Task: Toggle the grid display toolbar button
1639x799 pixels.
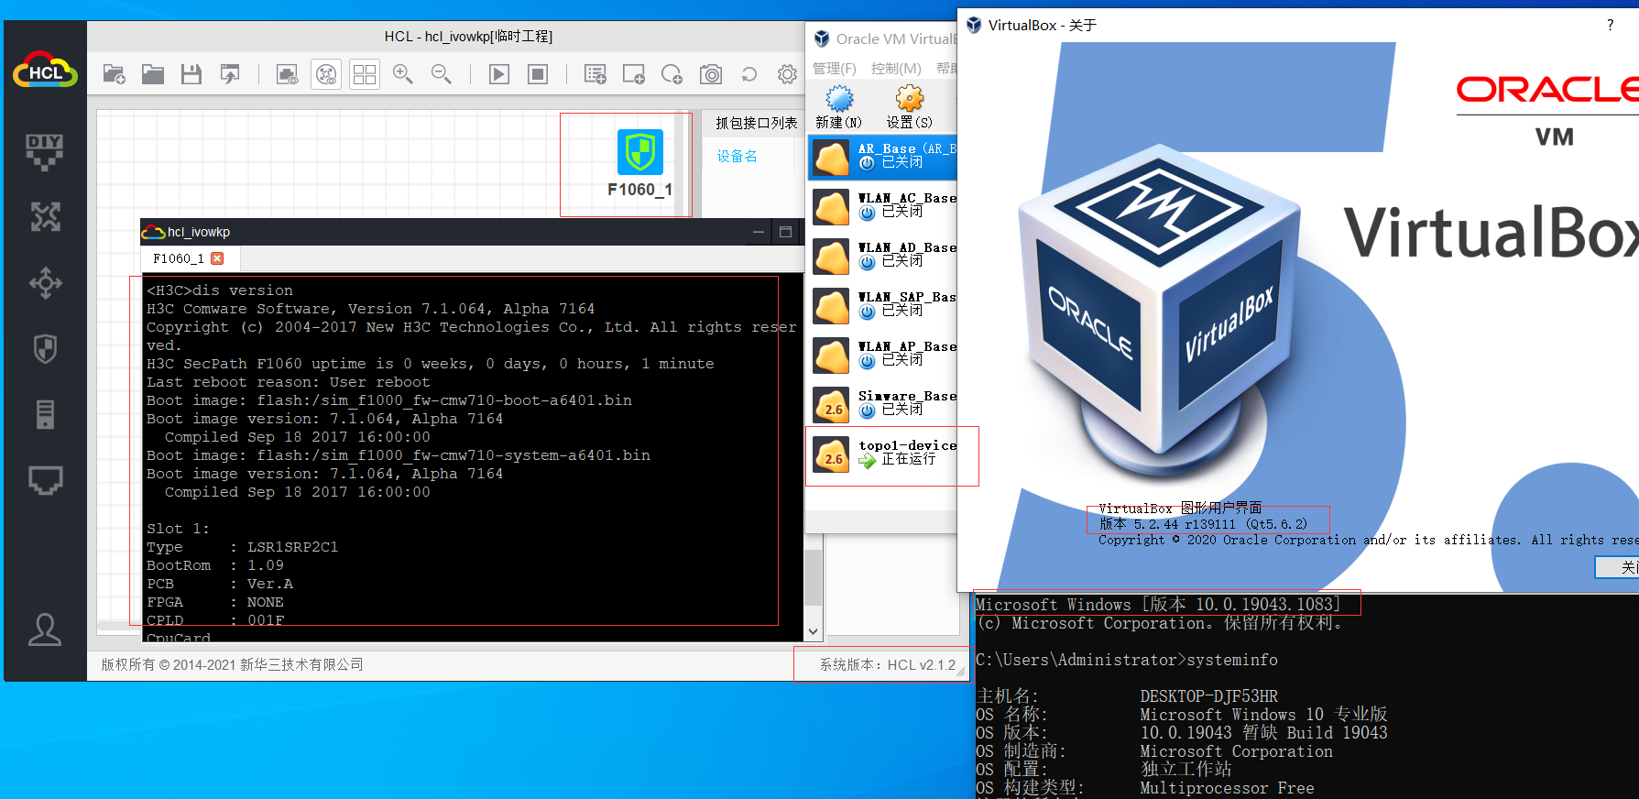Action: point(365,74)
